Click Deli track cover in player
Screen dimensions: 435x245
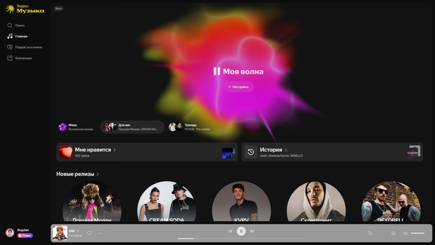tap(60, 233)
